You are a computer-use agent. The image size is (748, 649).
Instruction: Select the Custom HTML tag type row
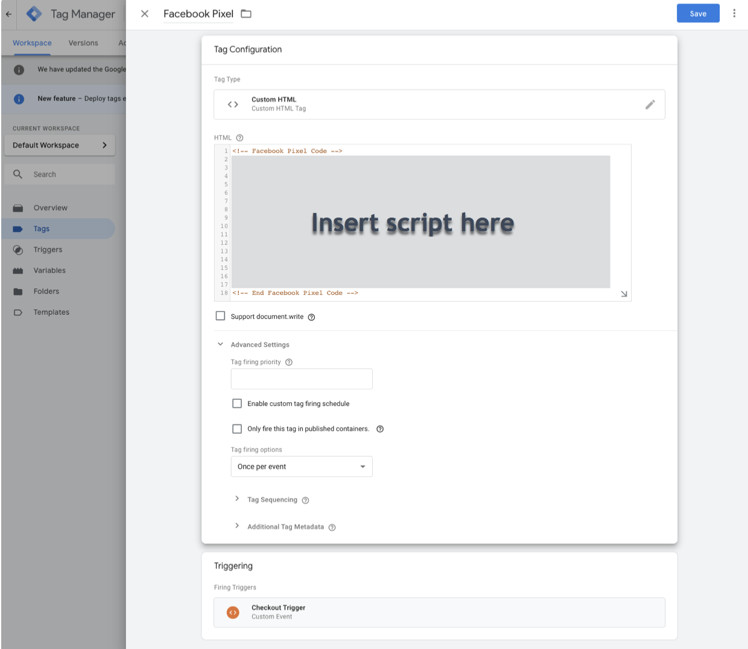click(439, 104)
